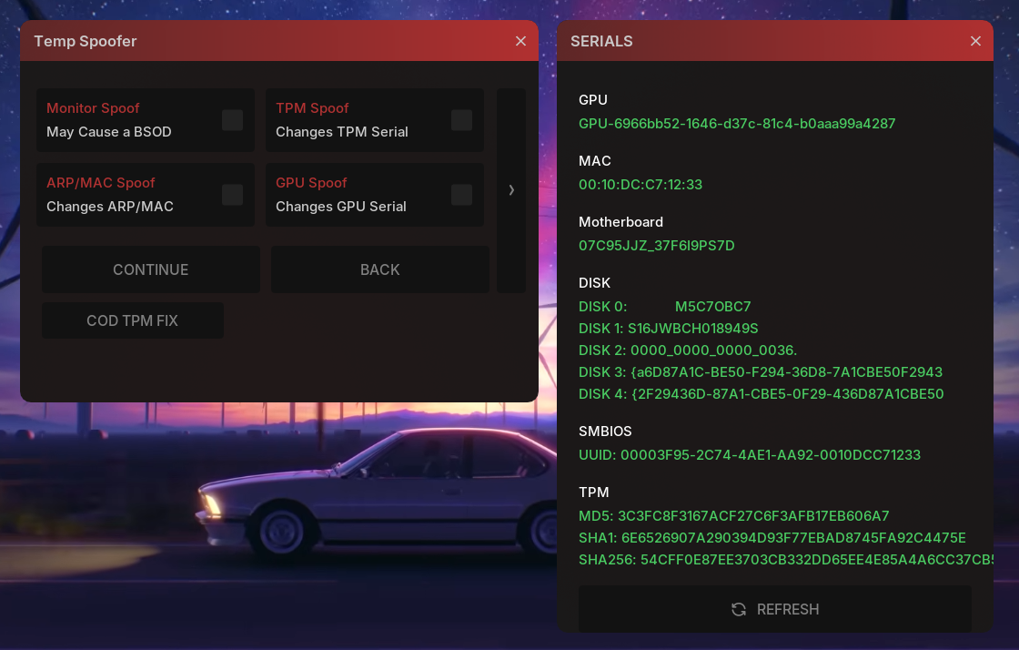This screenshot has height=650, width=1019.
Task: Check the ARP/MAC Spoof option
Action: (x=232, y=195)
